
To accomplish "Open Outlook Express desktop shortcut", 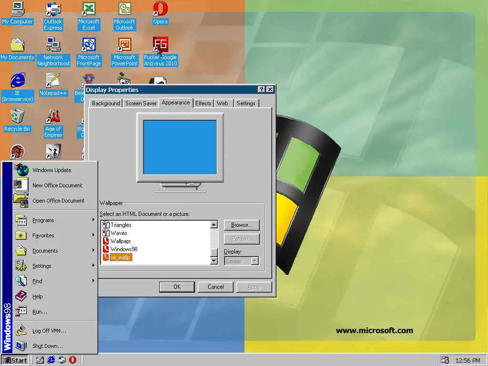I will click(53, 16).
